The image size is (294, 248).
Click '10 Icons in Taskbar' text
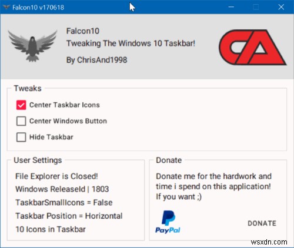coord(51,229)
